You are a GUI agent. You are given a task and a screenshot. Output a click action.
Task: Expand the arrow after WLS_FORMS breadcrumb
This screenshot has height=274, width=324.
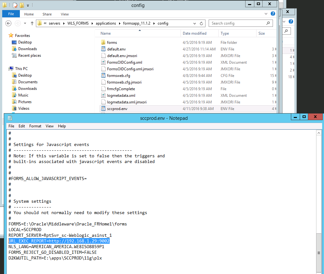pyautogui.click(x=92, y=23)
